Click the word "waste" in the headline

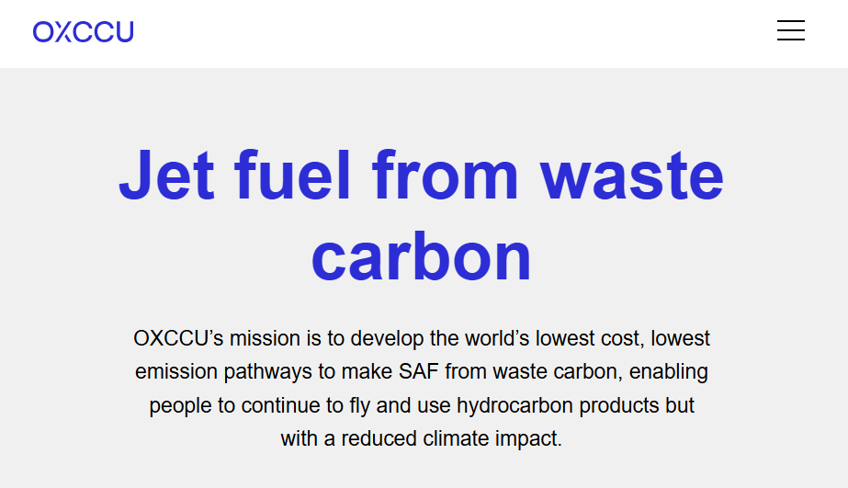coord(632,175)
